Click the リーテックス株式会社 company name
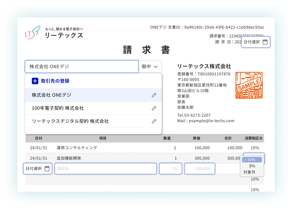292x209 pixels. [204, 66]
